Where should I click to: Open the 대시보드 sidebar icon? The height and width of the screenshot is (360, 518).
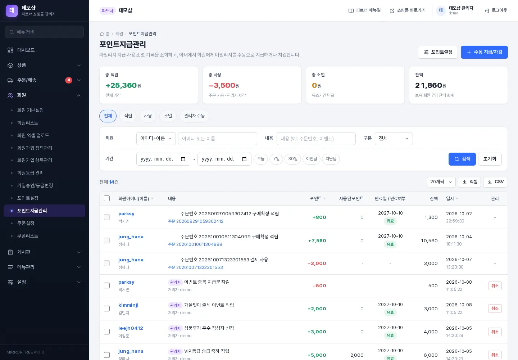(10, 50)
